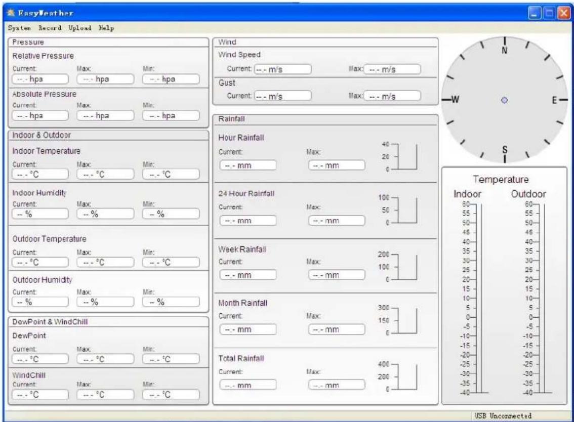Click Absolute Pressure Max field

(105, 115)
